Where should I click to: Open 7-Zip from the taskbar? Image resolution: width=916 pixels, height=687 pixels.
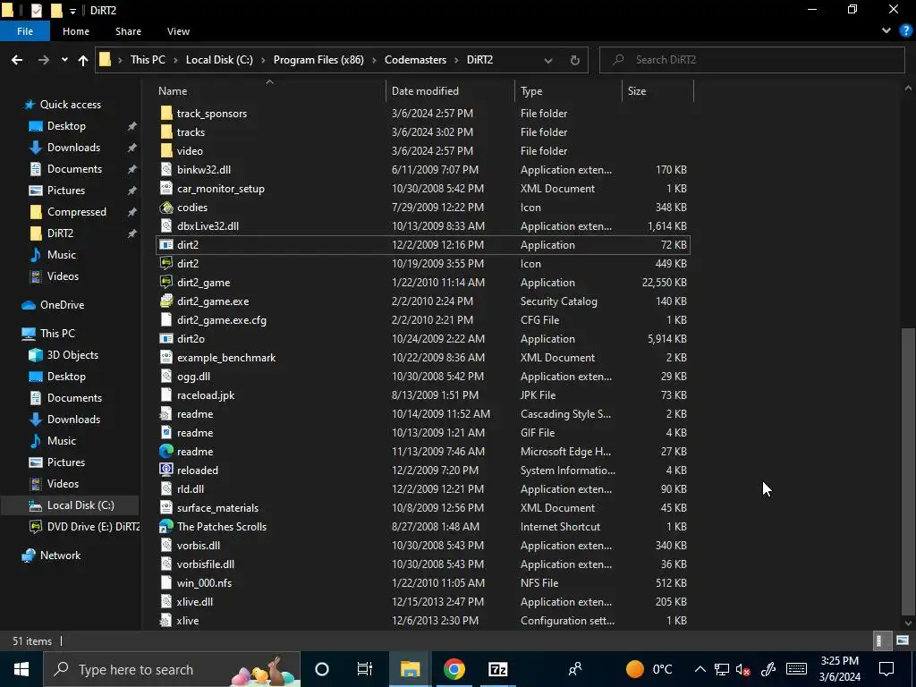pos(497,669)
